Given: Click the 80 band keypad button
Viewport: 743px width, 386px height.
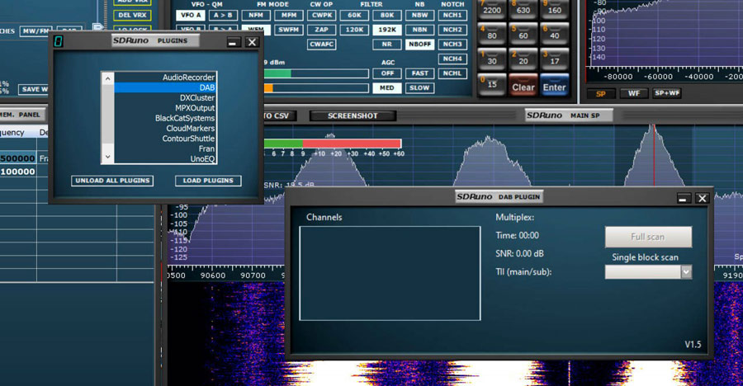Looking at the screenshot, I should [x=492, y=35].
